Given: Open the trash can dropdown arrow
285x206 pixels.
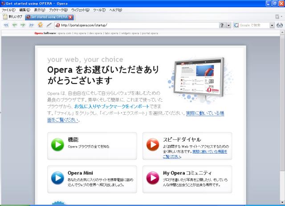Looking at the screenshot, I should coord(281,17).
